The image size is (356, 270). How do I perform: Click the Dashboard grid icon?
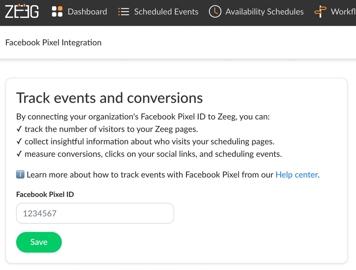[x=57, y=12]
